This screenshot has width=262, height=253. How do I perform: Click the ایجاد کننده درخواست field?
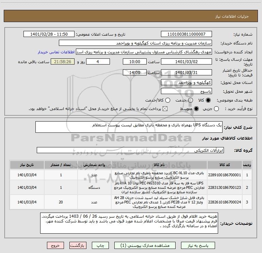(x=144, y=52)
